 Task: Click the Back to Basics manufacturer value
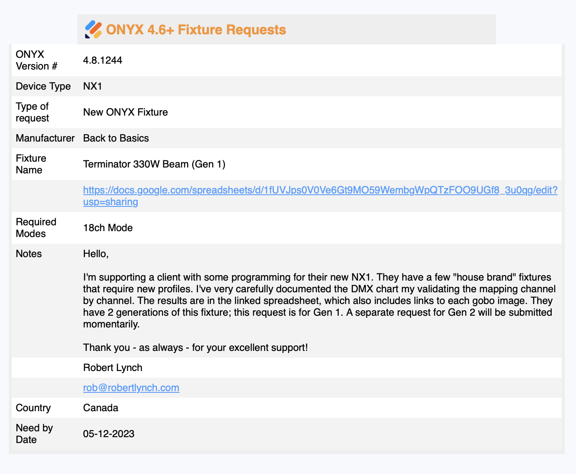[x=116, y=138]
